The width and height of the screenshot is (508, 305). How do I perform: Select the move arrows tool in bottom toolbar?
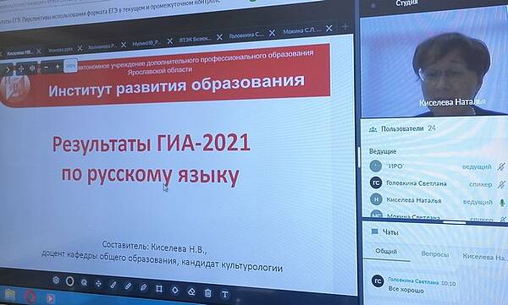coord(98,284)
